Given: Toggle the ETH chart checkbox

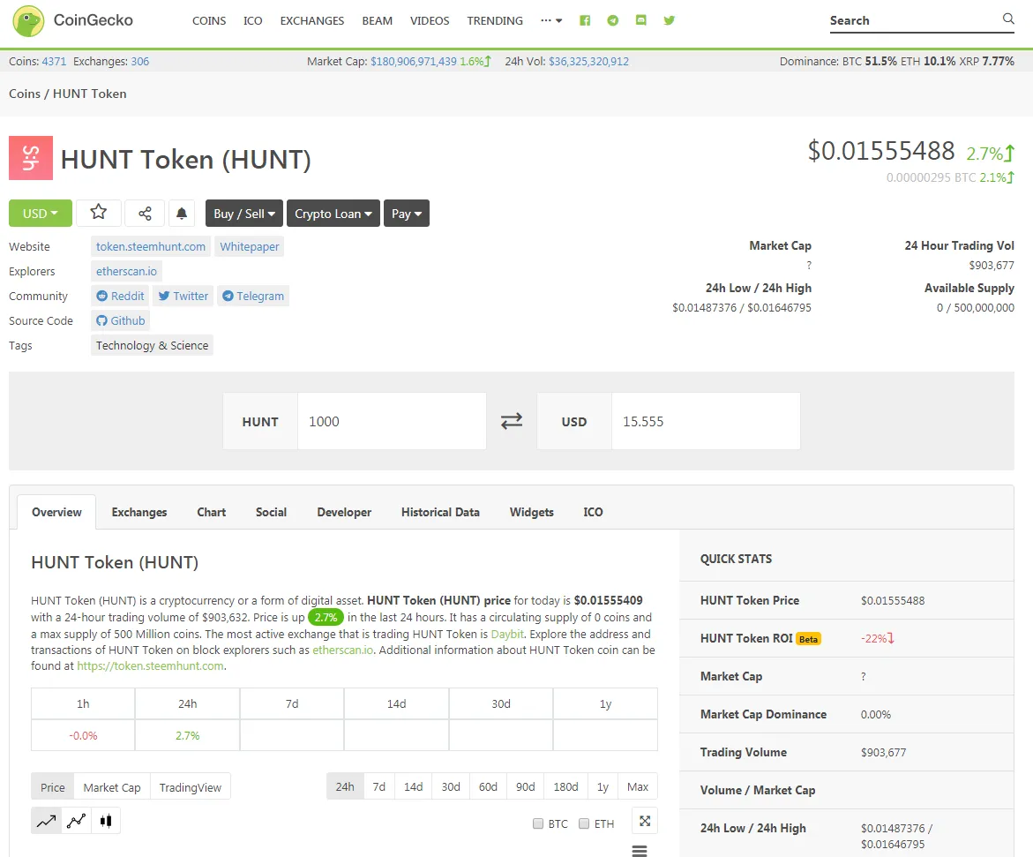Looking at the screenshot, I should [584, 823].
